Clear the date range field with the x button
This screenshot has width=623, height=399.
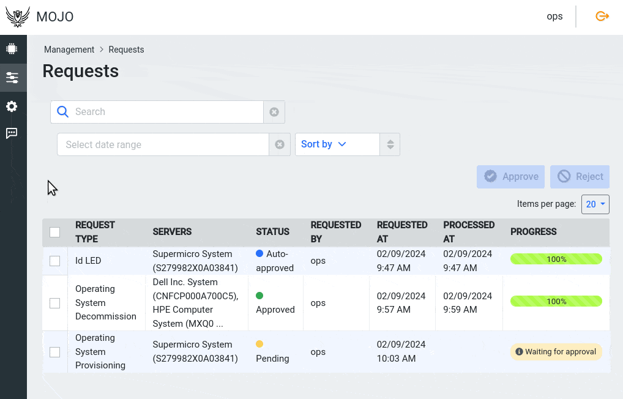point(280,144)
